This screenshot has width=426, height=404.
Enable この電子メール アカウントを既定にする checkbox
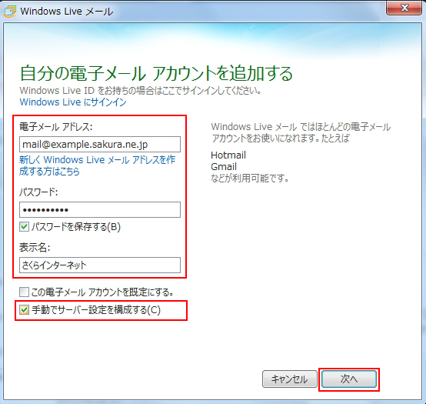point(24,292)
